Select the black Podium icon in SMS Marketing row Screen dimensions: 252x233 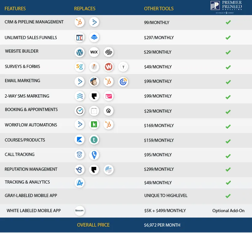(x=94, y=96)
